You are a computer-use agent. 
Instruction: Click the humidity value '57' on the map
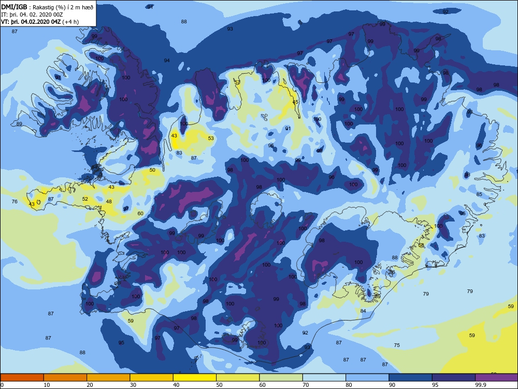tap(237, 82)
